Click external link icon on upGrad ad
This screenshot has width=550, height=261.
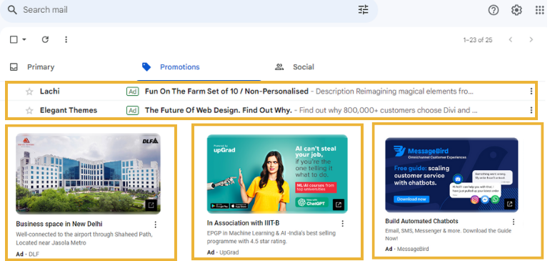coord(339,205)
